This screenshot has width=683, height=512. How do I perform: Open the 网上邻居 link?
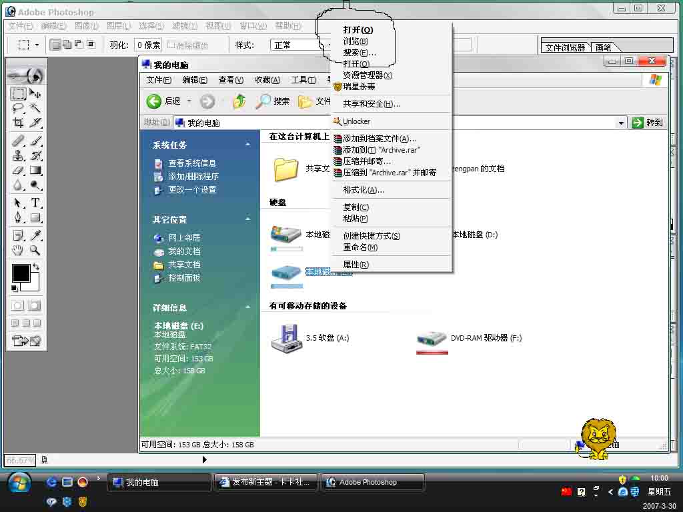(x=184, y=238)
